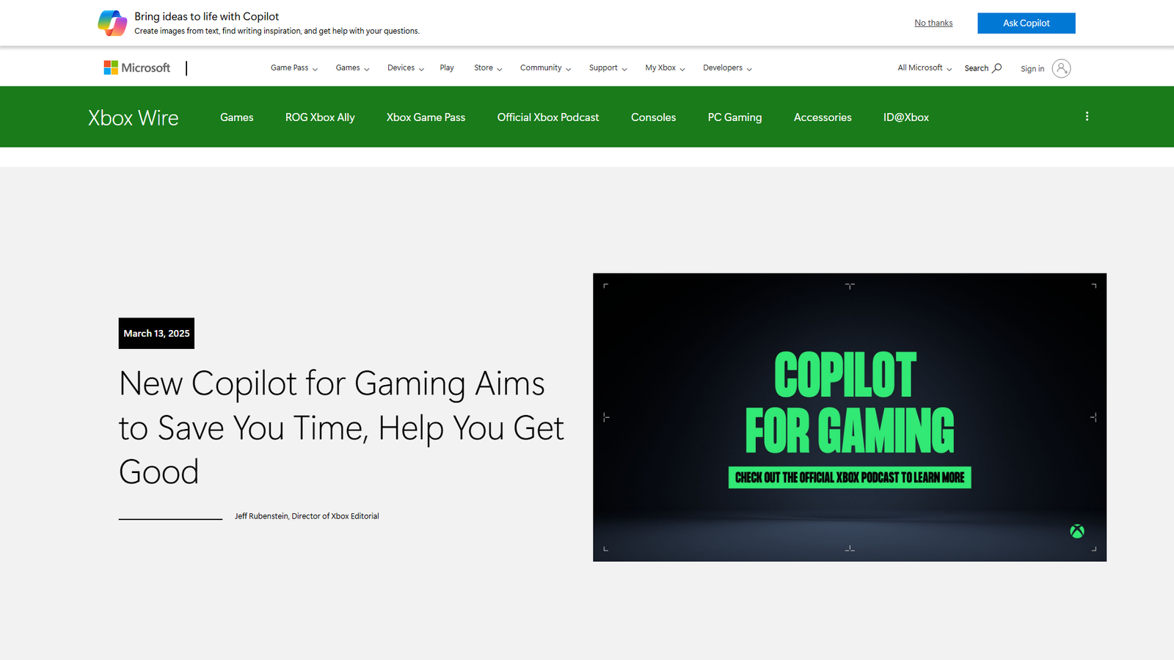Open search using the magnifier icon
Screen dimensions: 1174x660
point(996,67)
